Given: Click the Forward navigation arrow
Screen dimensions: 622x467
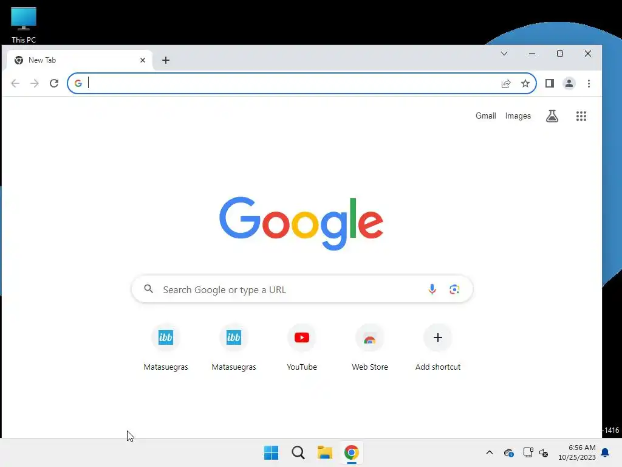Looking at the screenshot, I should pyautogui.click(x=35, y=83).
